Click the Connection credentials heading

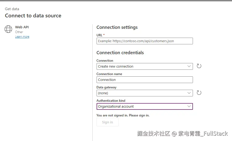120,53
